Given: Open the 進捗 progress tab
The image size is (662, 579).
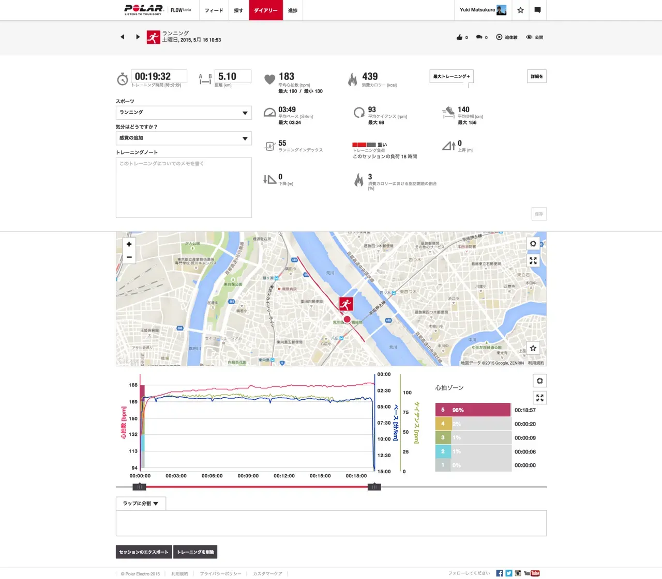Looking at the screenshot, I should pos(292,10).
